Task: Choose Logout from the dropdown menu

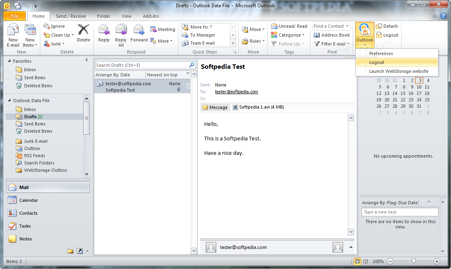Action: point(397,62)
